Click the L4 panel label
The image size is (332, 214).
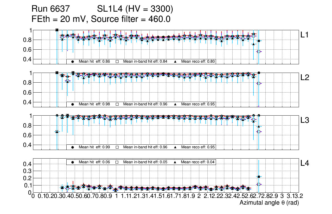tap(305, 163)
